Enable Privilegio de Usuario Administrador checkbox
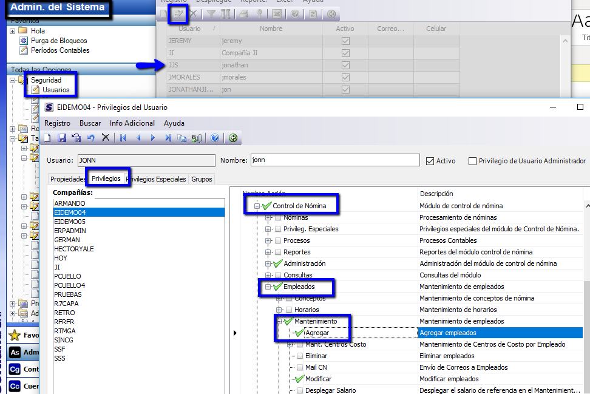Screen dimensions: 590x394 (472, 161)
